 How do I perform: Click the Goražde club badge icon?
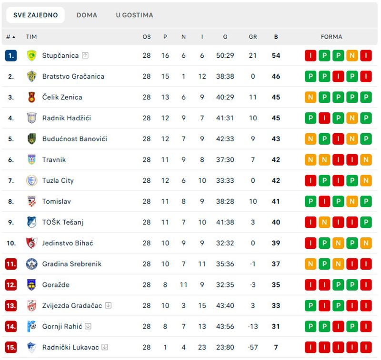click(31, 285)
